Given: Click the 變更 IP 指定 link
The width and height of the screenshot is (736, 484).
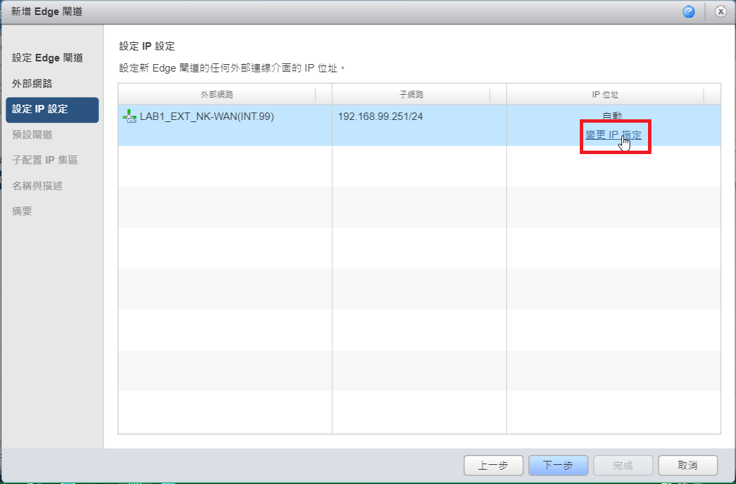Looking at the screenshot, I should (613, 135).
